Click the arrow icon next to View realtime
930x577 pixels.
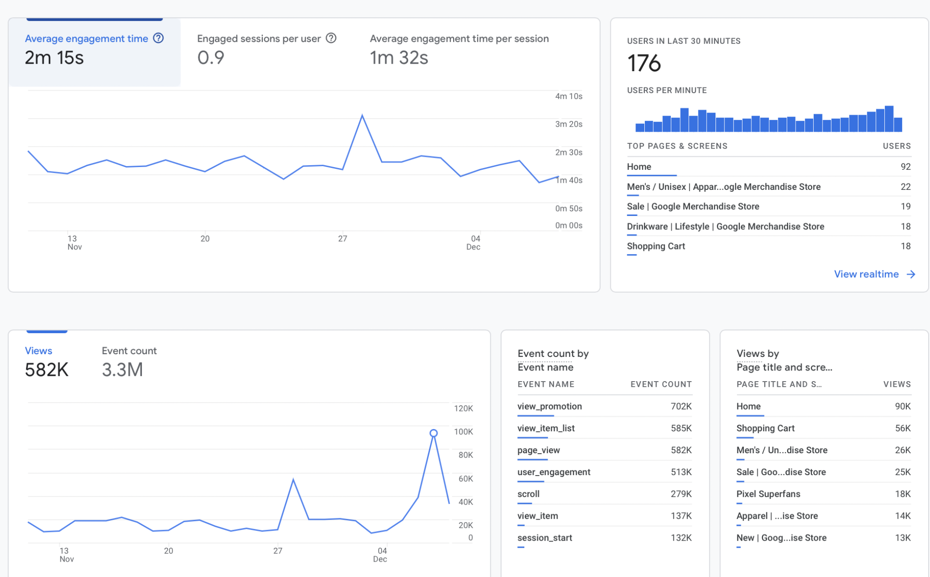click(910, 274)
